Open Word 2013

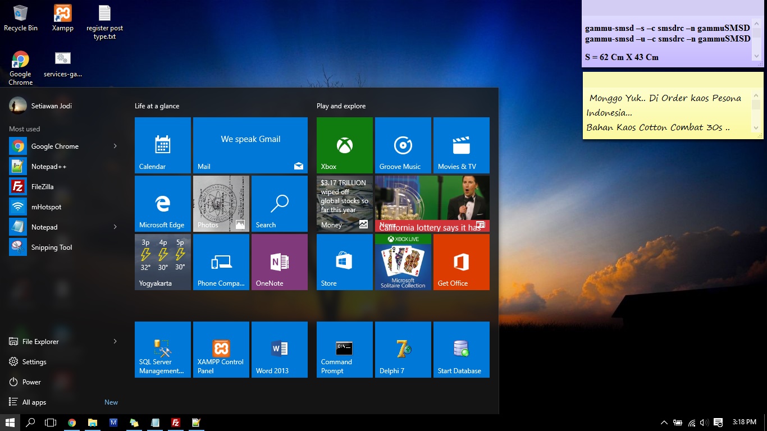pyautogui.click(x=279, y=349)
